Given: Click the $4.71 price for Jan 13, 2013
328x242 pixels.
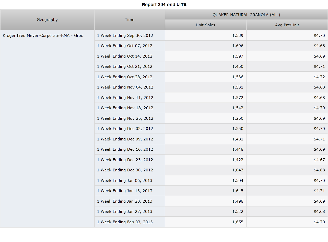Looking at the screenshot, I should click(x=319, y=191).
